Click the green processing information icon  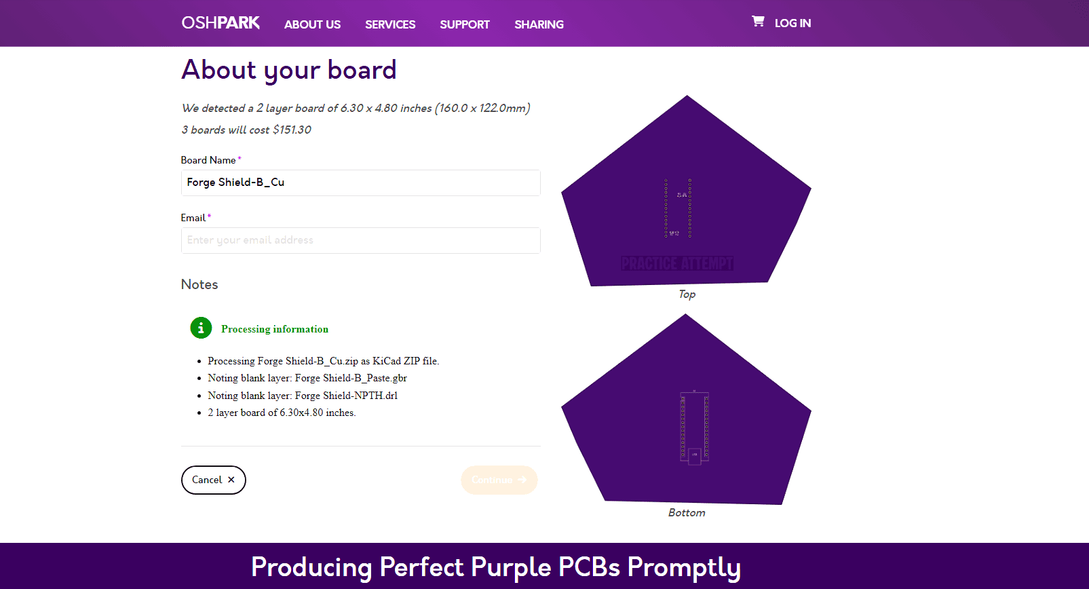point(201,328)
